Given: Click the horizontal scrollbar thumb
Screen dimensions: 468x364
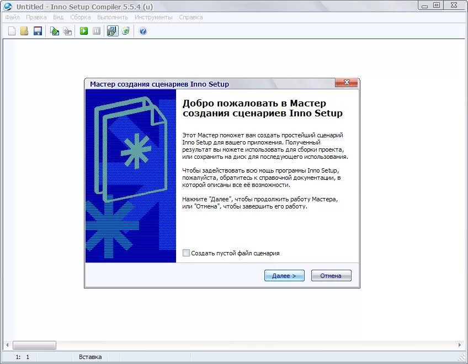Looking at the screenshot, I should pos(34,345).
